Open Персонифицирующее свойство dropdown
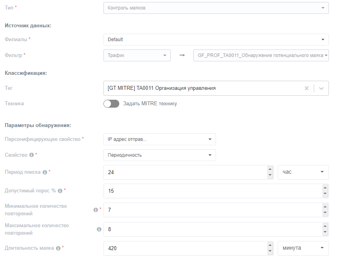This screenshot has height=262, width=338. tap(159, 139)
